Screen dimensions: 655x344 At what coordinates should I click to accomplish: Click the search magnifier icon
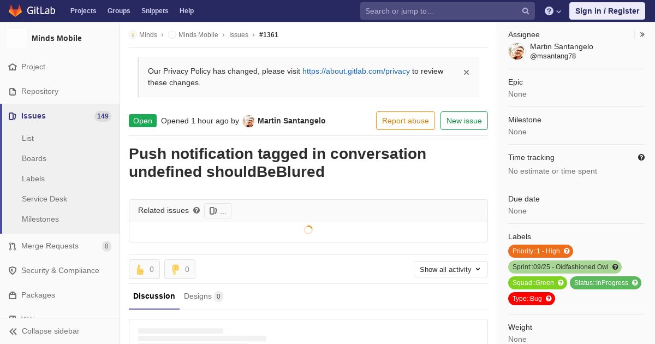526,11
